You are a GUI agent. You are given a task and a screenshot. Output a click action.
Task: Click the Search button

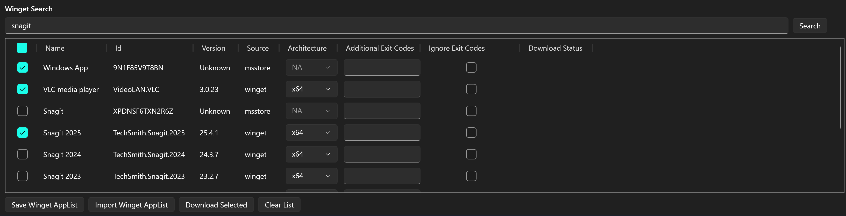pos(809,26)
